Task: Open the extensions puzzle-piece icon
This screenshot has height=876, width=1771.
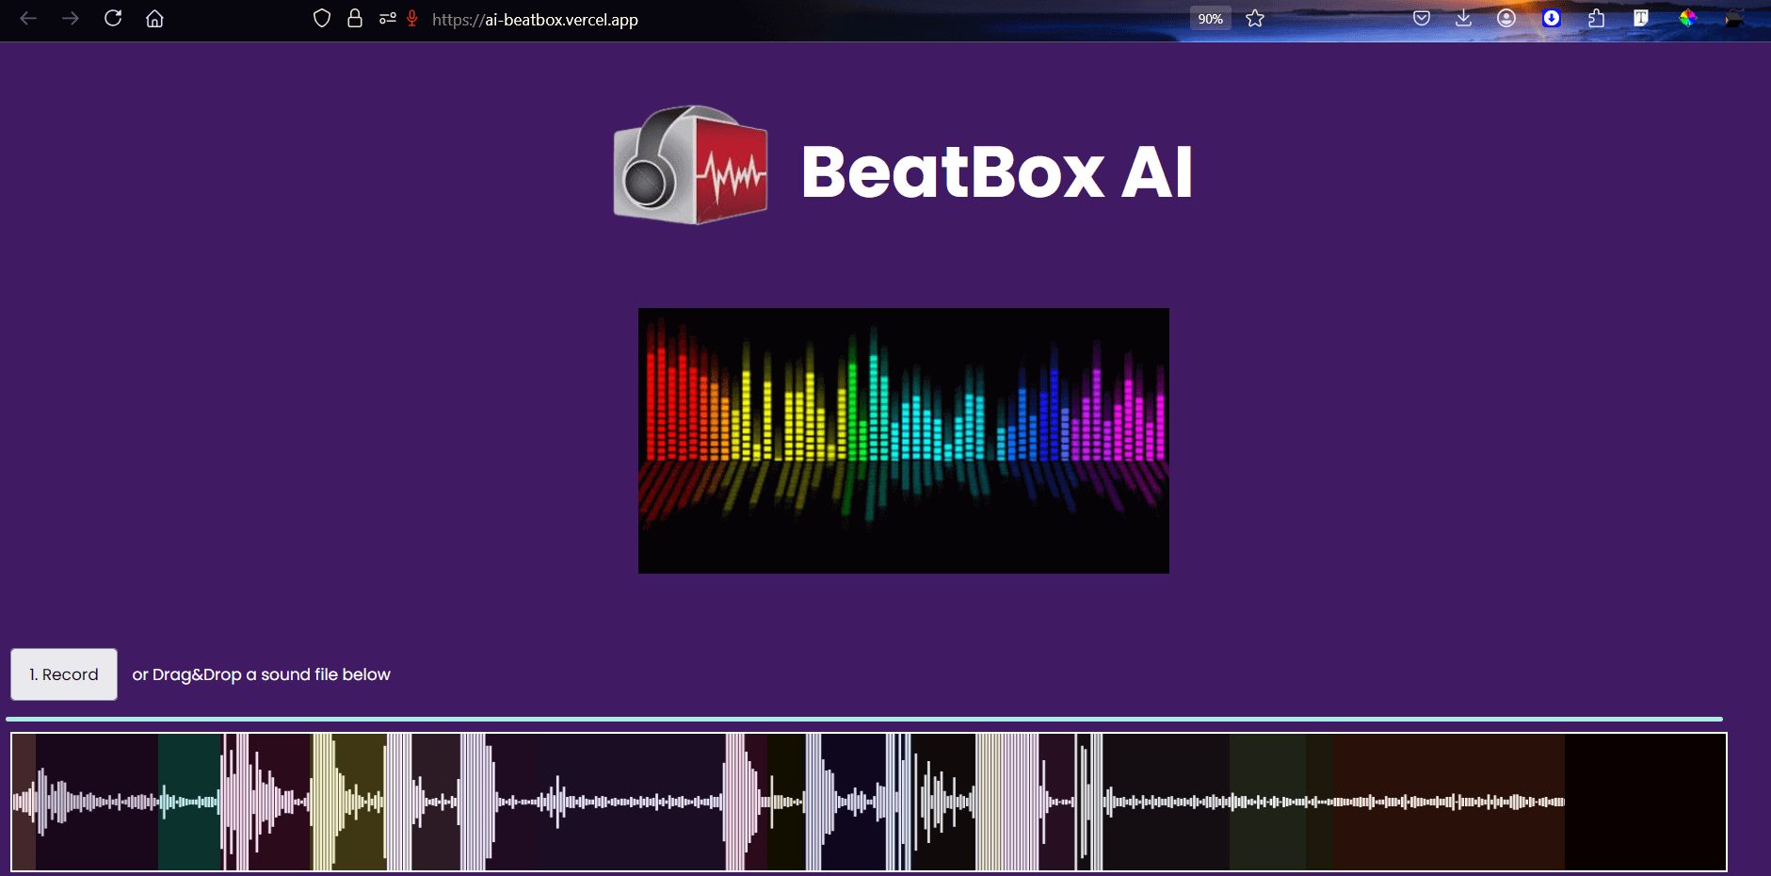Action: point(1595,18)
